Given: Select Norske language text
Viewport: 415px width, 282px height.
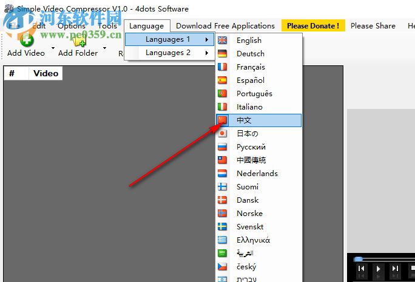Looking at the screenshot, I should [249, 214].
